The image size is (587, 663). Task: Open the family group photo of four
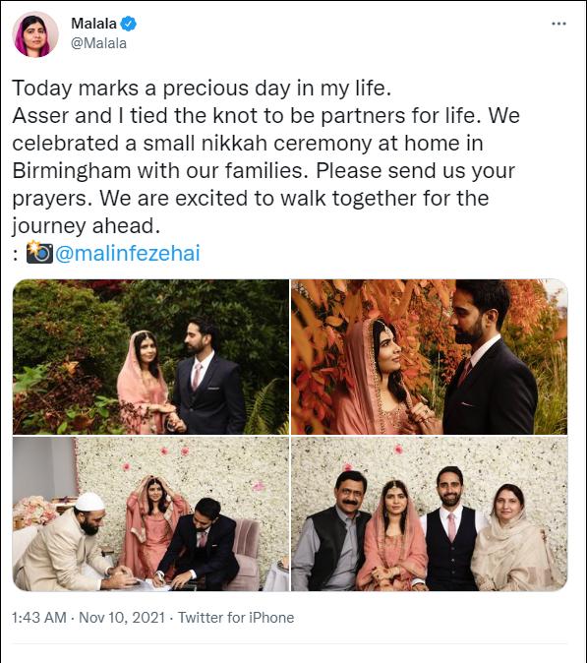[x=430, y=513]
